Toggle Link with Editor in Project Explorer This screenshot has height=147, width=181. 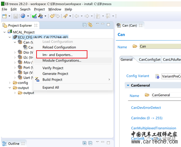point(90,25)
